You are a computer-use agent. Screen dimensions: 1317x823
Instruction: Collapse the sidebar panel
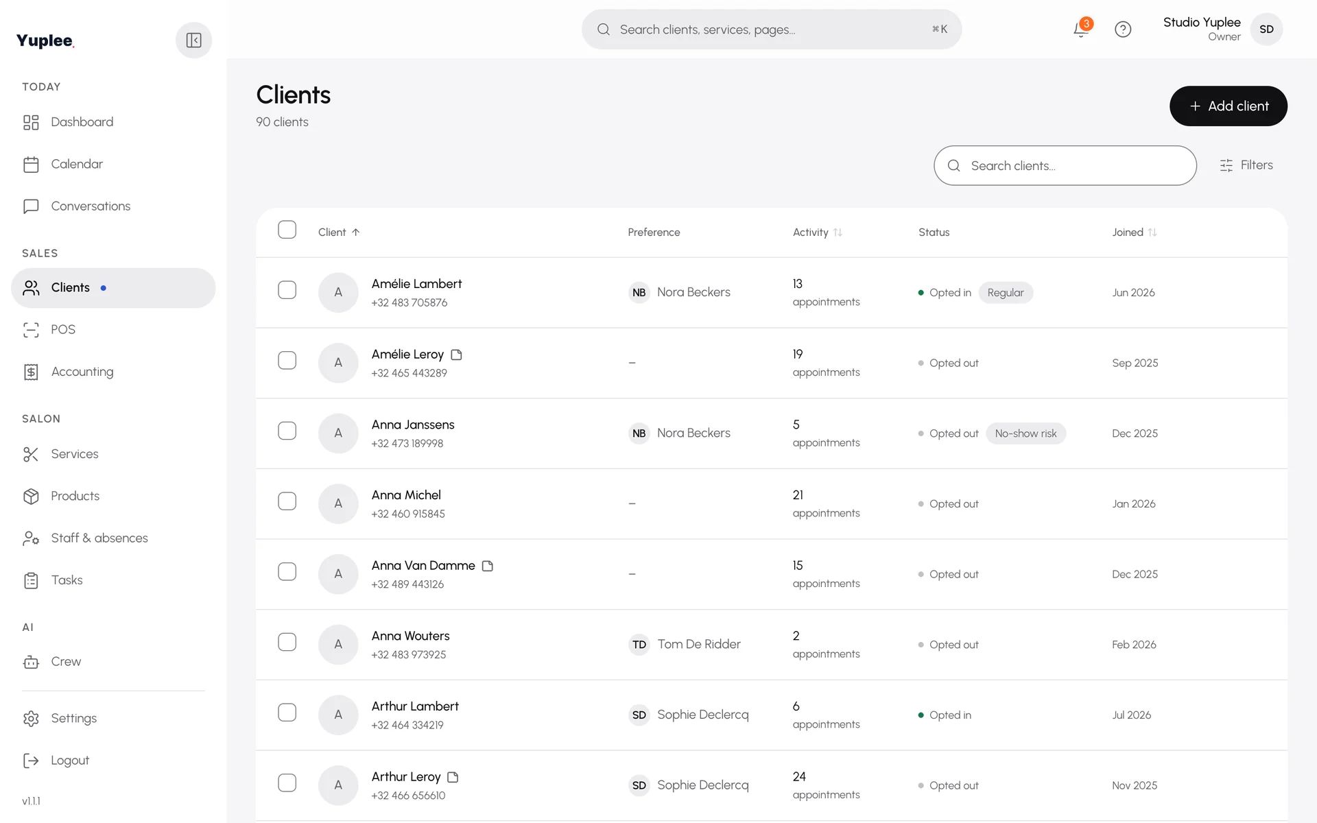[x=193, y=40]
